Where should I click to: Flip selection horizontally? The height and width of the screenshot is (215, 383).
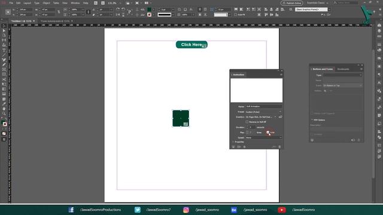click(x=118, y=15)
